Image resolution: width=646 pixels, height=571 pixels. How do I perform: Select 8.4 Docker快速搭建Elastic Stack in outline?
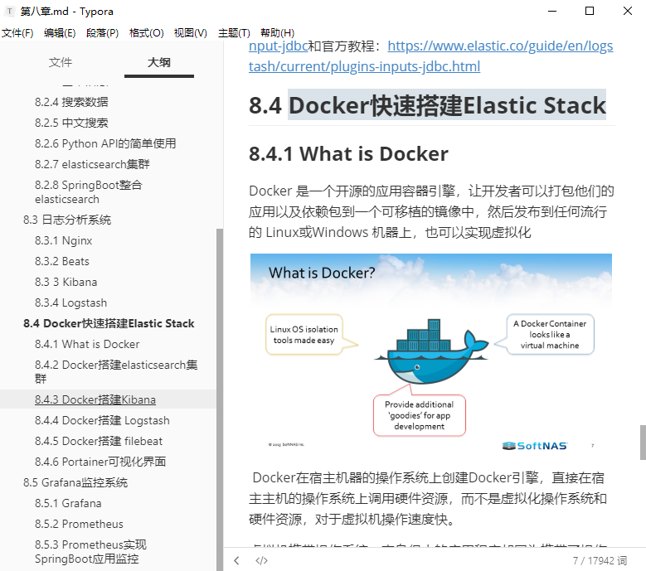(x=109, y=323)
